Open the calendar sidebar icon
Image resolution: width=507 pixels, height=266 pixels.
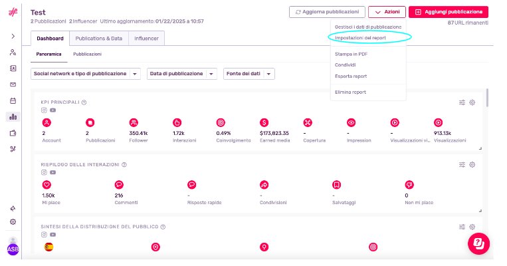click(13, 100)
